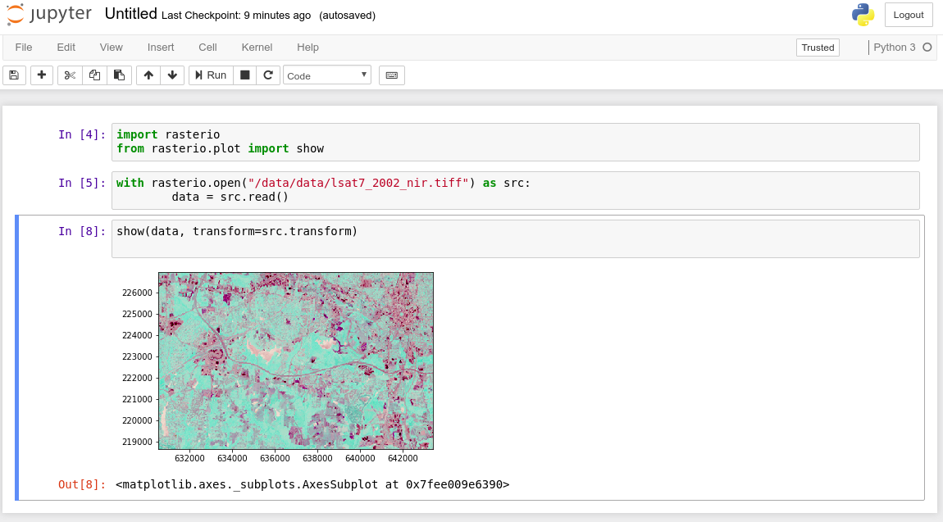Viewport: 943px width, 522px height.
Task: Rename notebook by clicking Untitled title
Action: pyautogui.click(x=129, y=13)
